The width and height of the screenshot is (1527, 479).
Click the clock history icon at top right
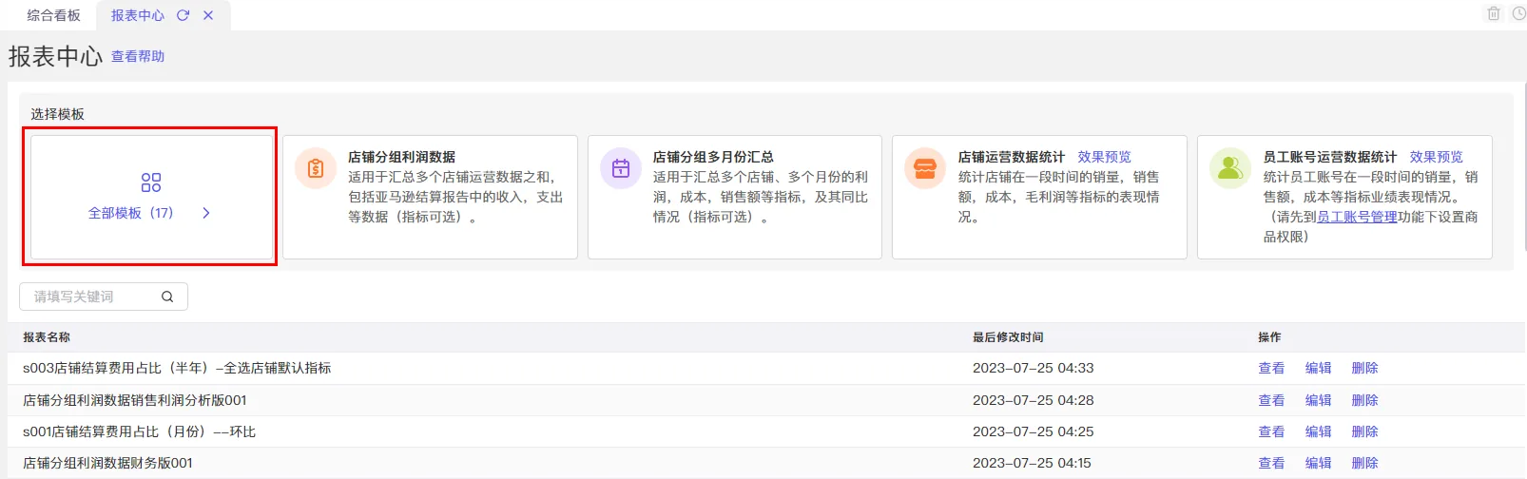tap(1519, 13)
